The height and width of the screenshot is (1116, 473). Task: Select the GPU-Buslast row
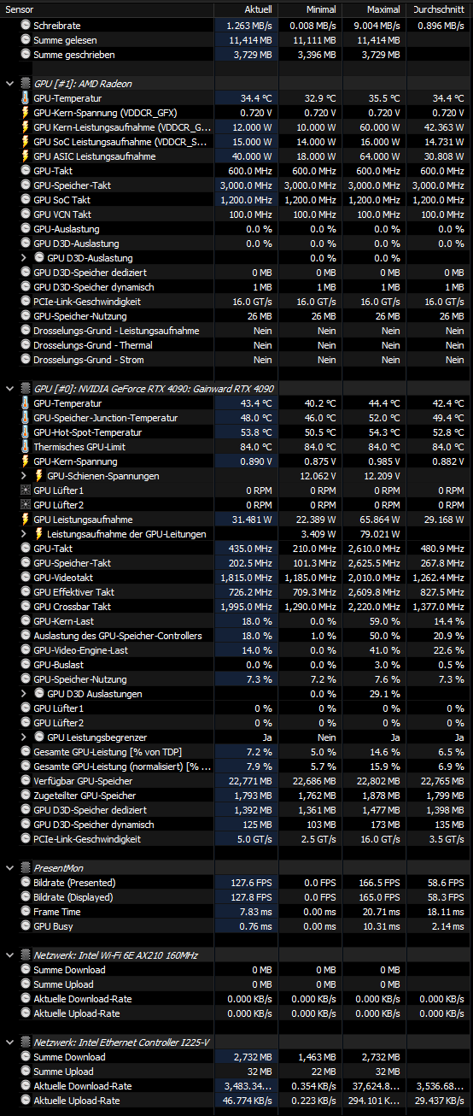coord(236,665)
